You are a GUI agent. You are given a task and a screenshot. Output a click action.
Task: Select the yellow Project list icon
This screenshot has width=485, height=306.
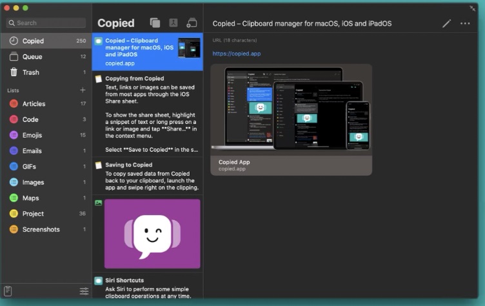click(x=14, y=214)
